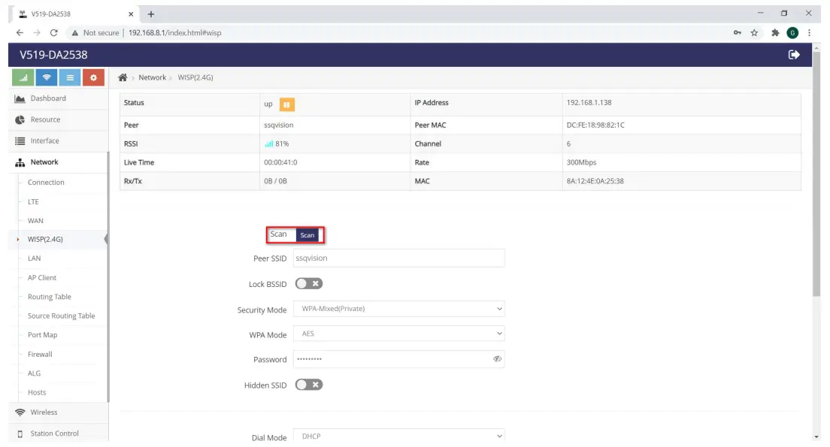Open the Security Mode dropdown

(x=398, y=309)
